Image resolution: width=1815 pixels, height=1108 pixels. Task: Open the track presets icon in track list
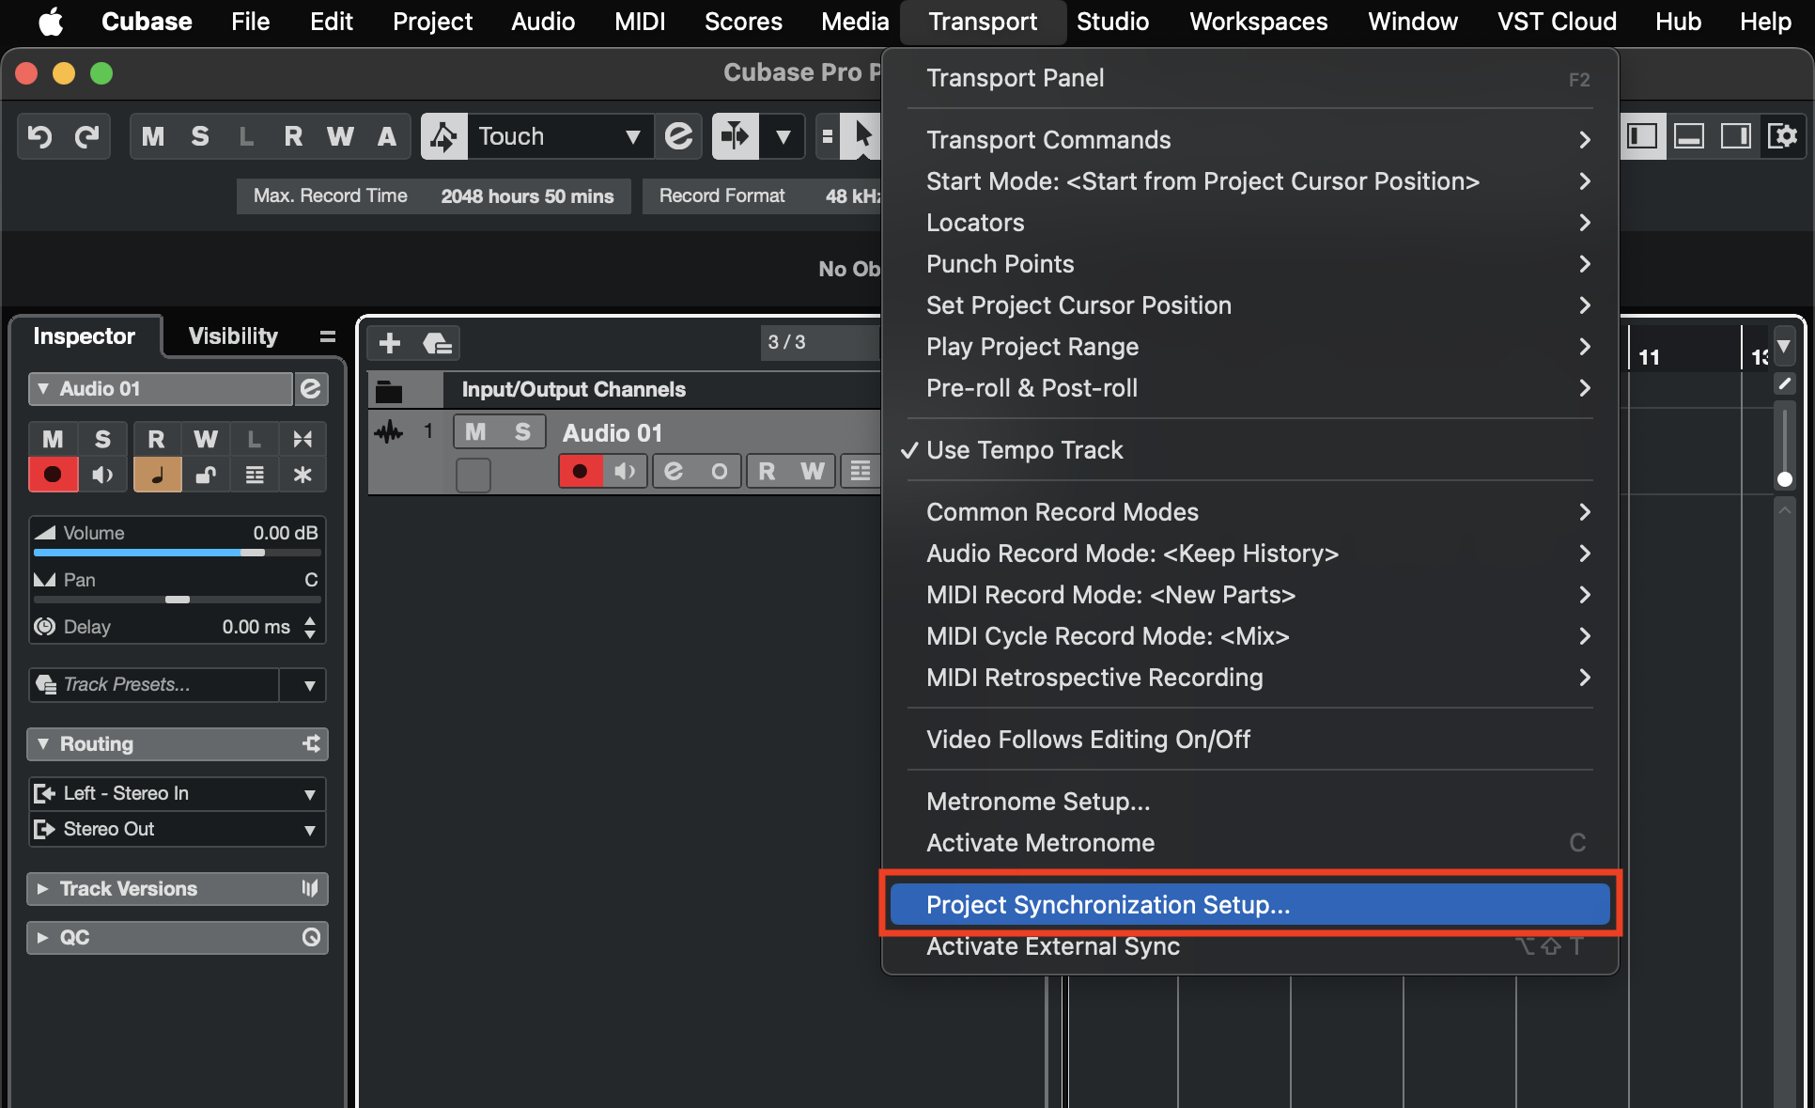point(437,343)
